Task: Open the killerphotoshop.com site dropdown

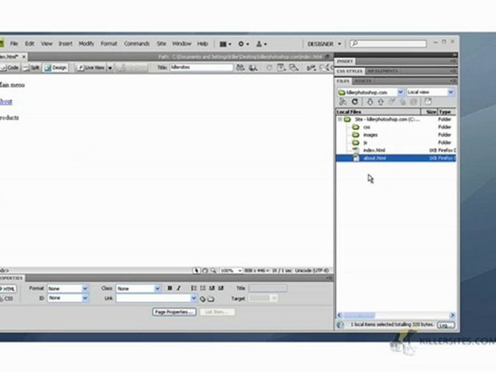Action: [400, 92]
